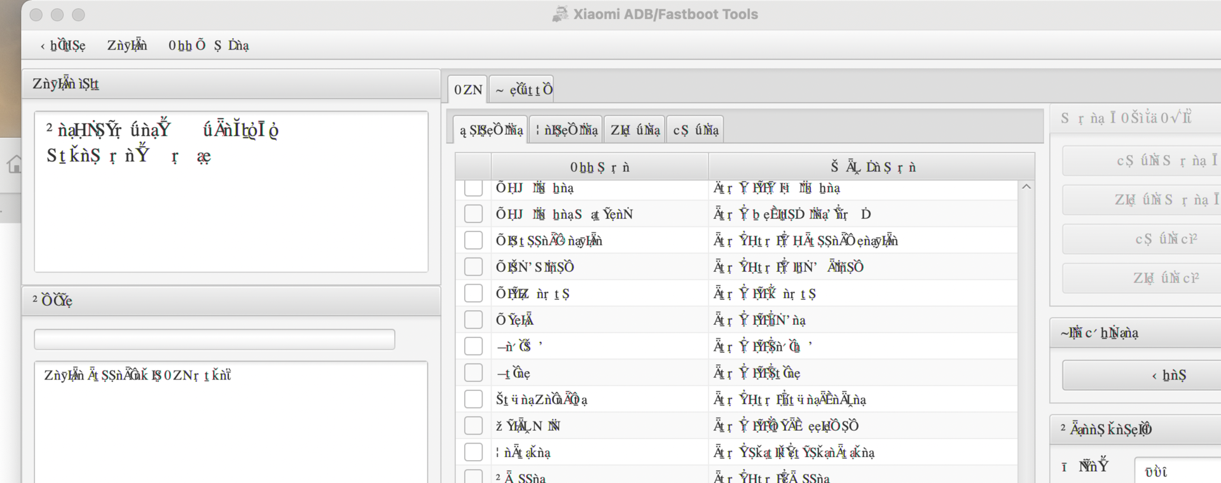Image resolution: width=1221 pixels, height=483 pixels.
Task: Open the App Manager menu
Action: tap(208, 45)
